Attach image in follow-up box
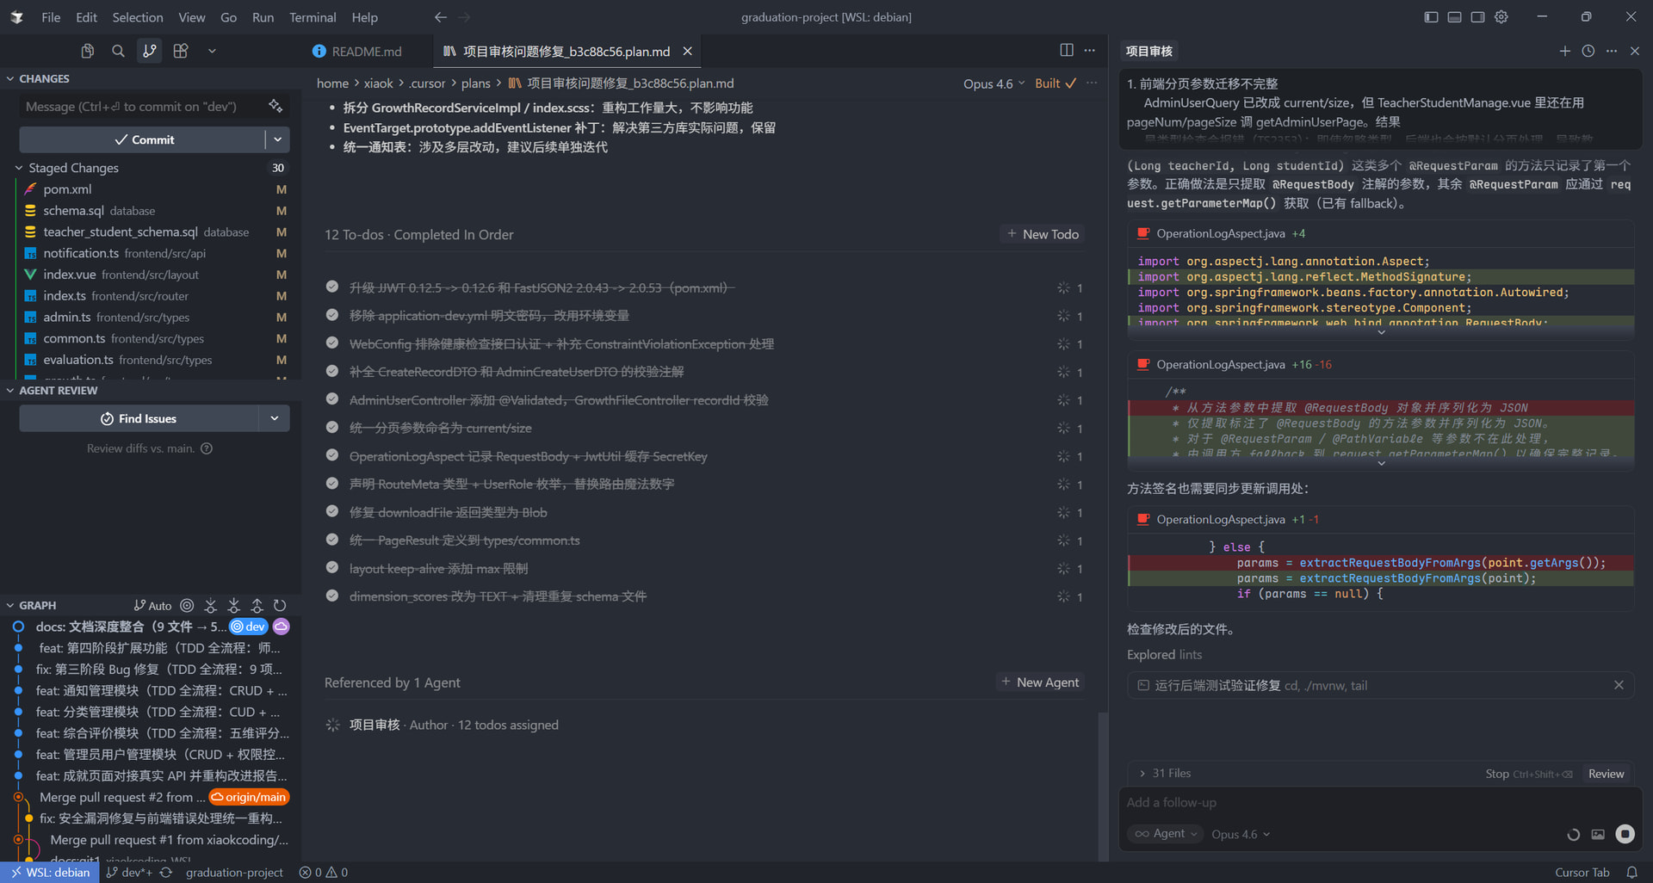This screenshot has width=1653, height=883. click(x=1598, y=834)
